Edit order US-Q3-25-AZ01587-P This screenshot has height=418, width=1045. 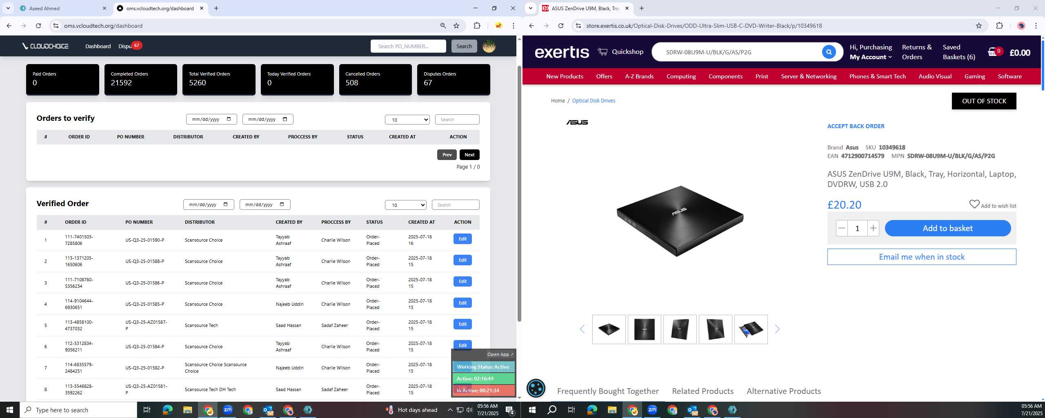[x=462, y=324]
